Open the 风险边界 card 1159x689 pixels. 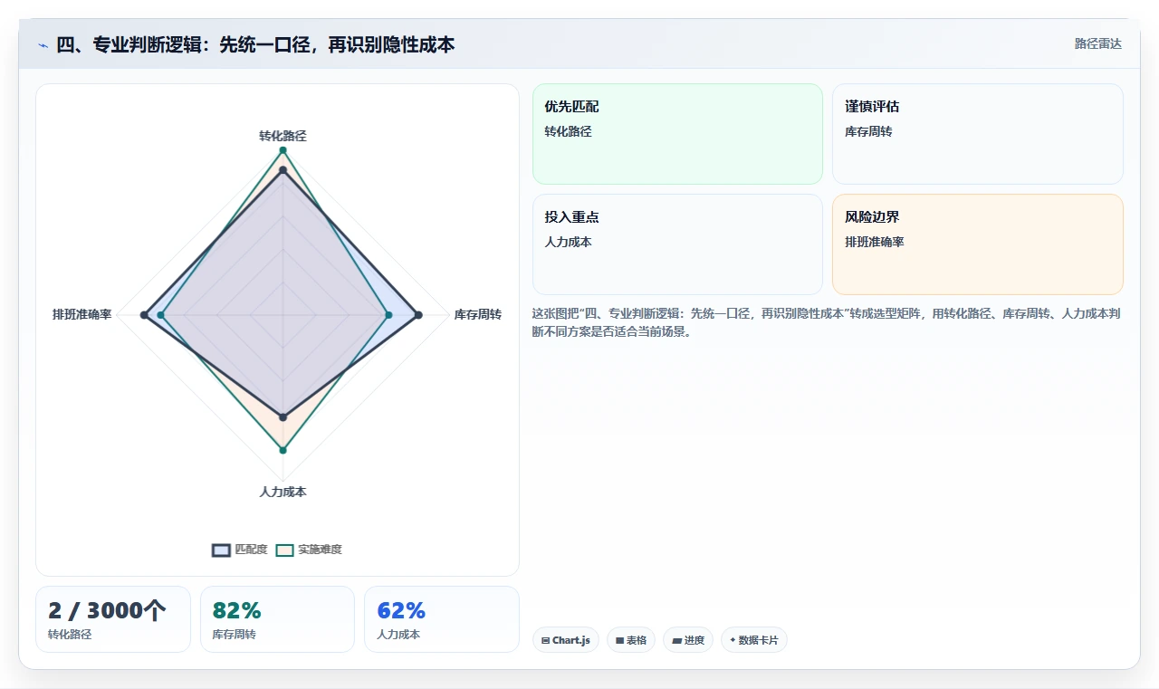point(978,244)
